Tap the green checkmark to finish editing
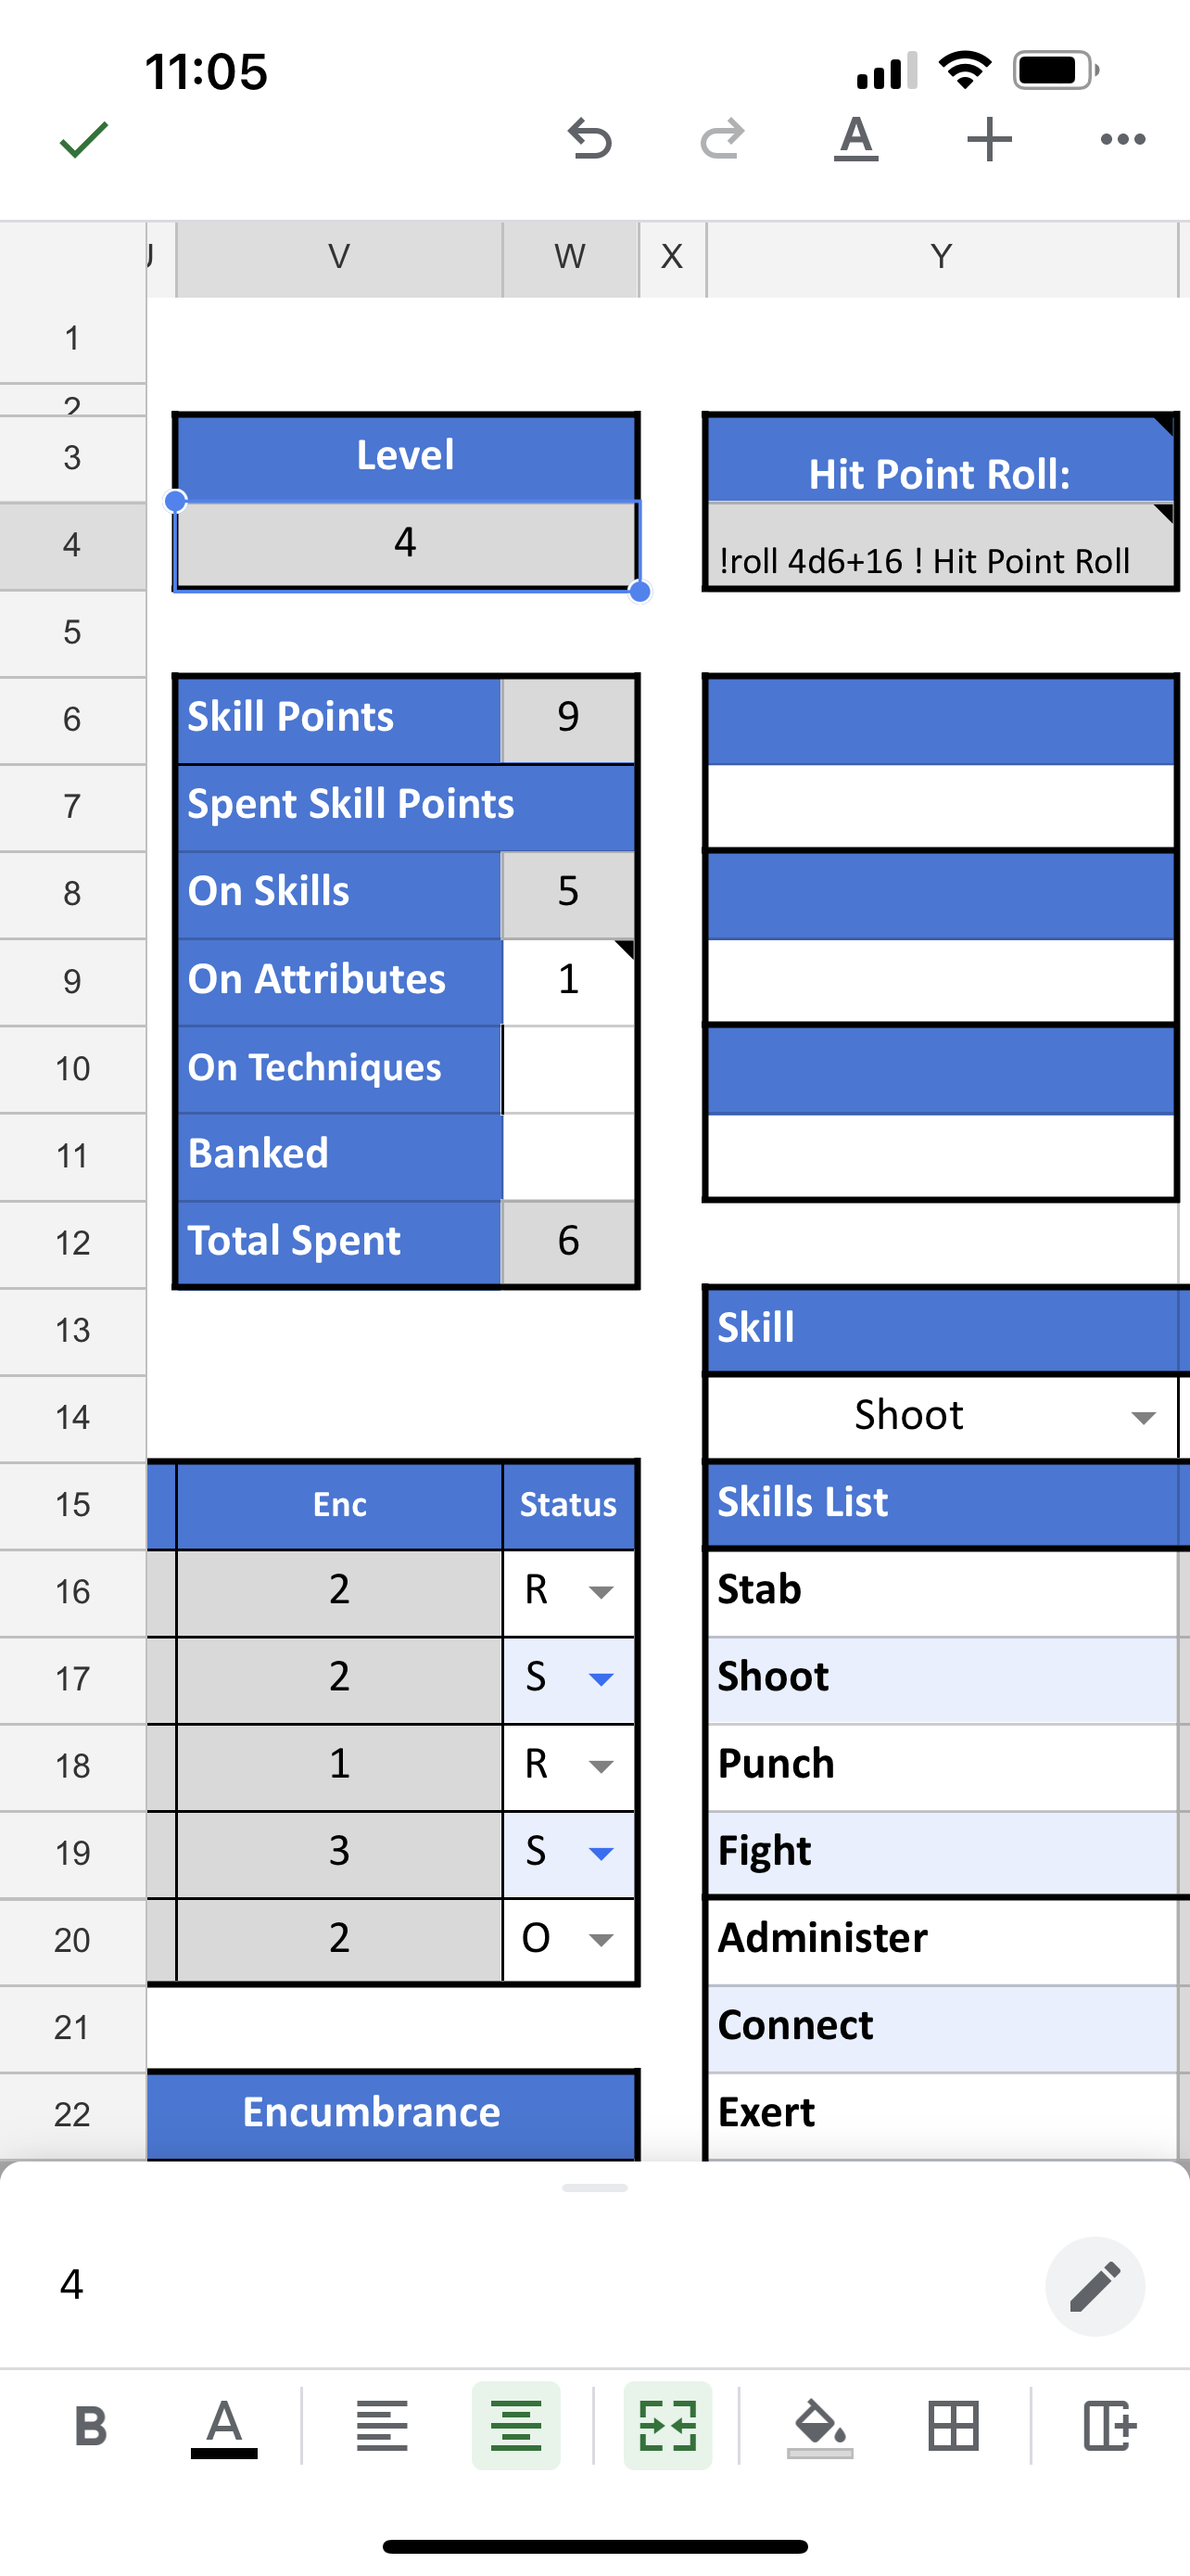The width and height of the screenshot is (1190, 2576). 84,140
